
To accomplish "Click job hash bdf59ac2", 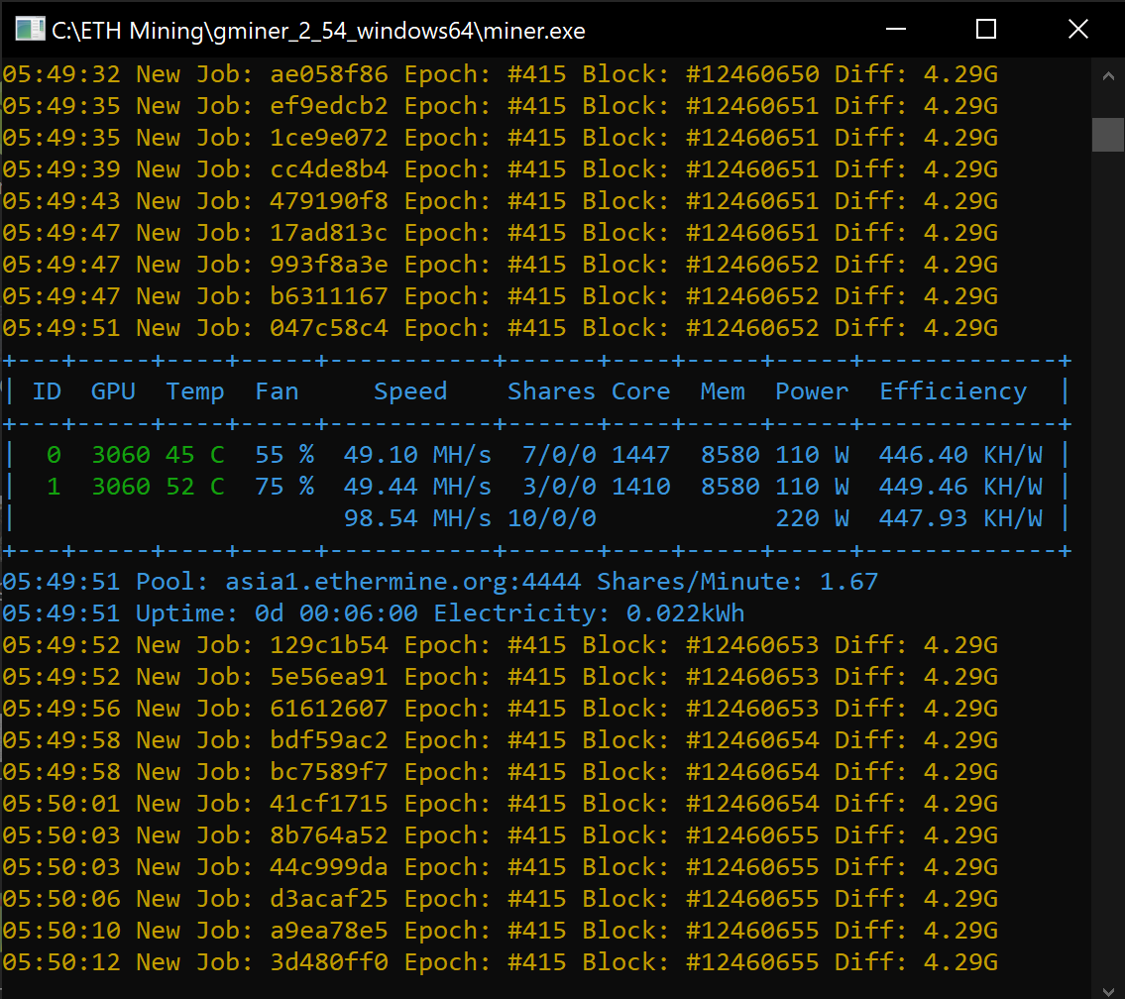I will pyautogui.click(x=329, y=740).
